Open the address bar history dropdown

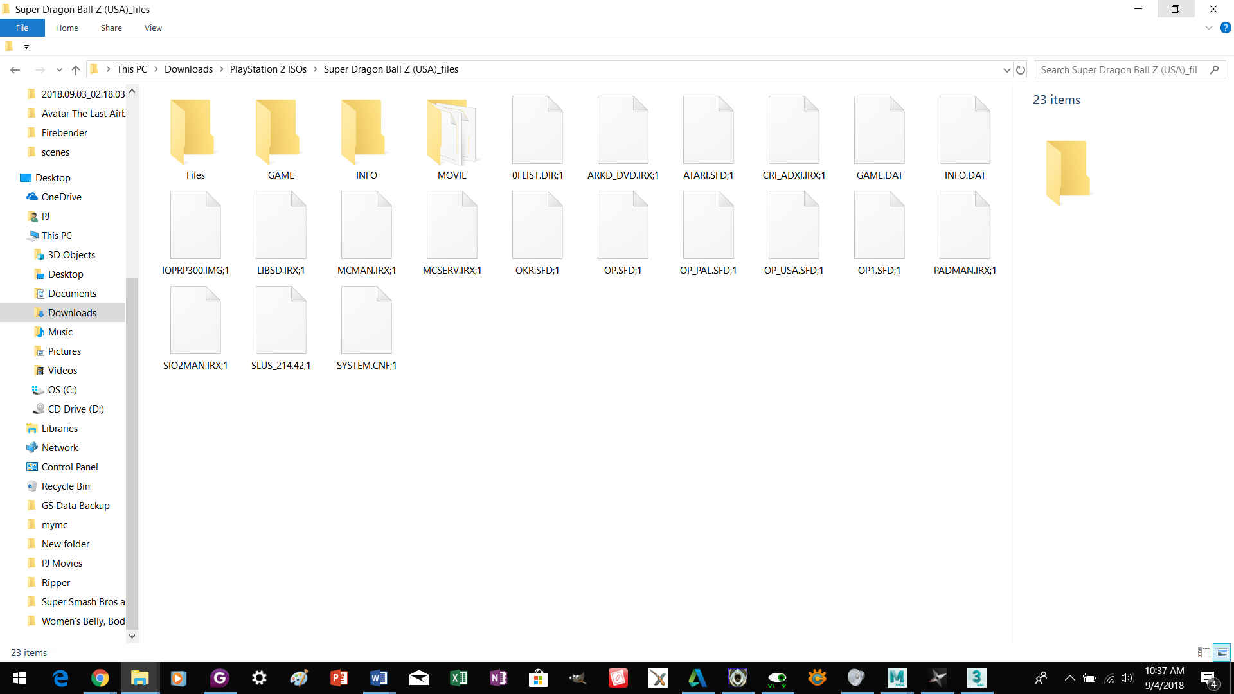[1006, 69]
